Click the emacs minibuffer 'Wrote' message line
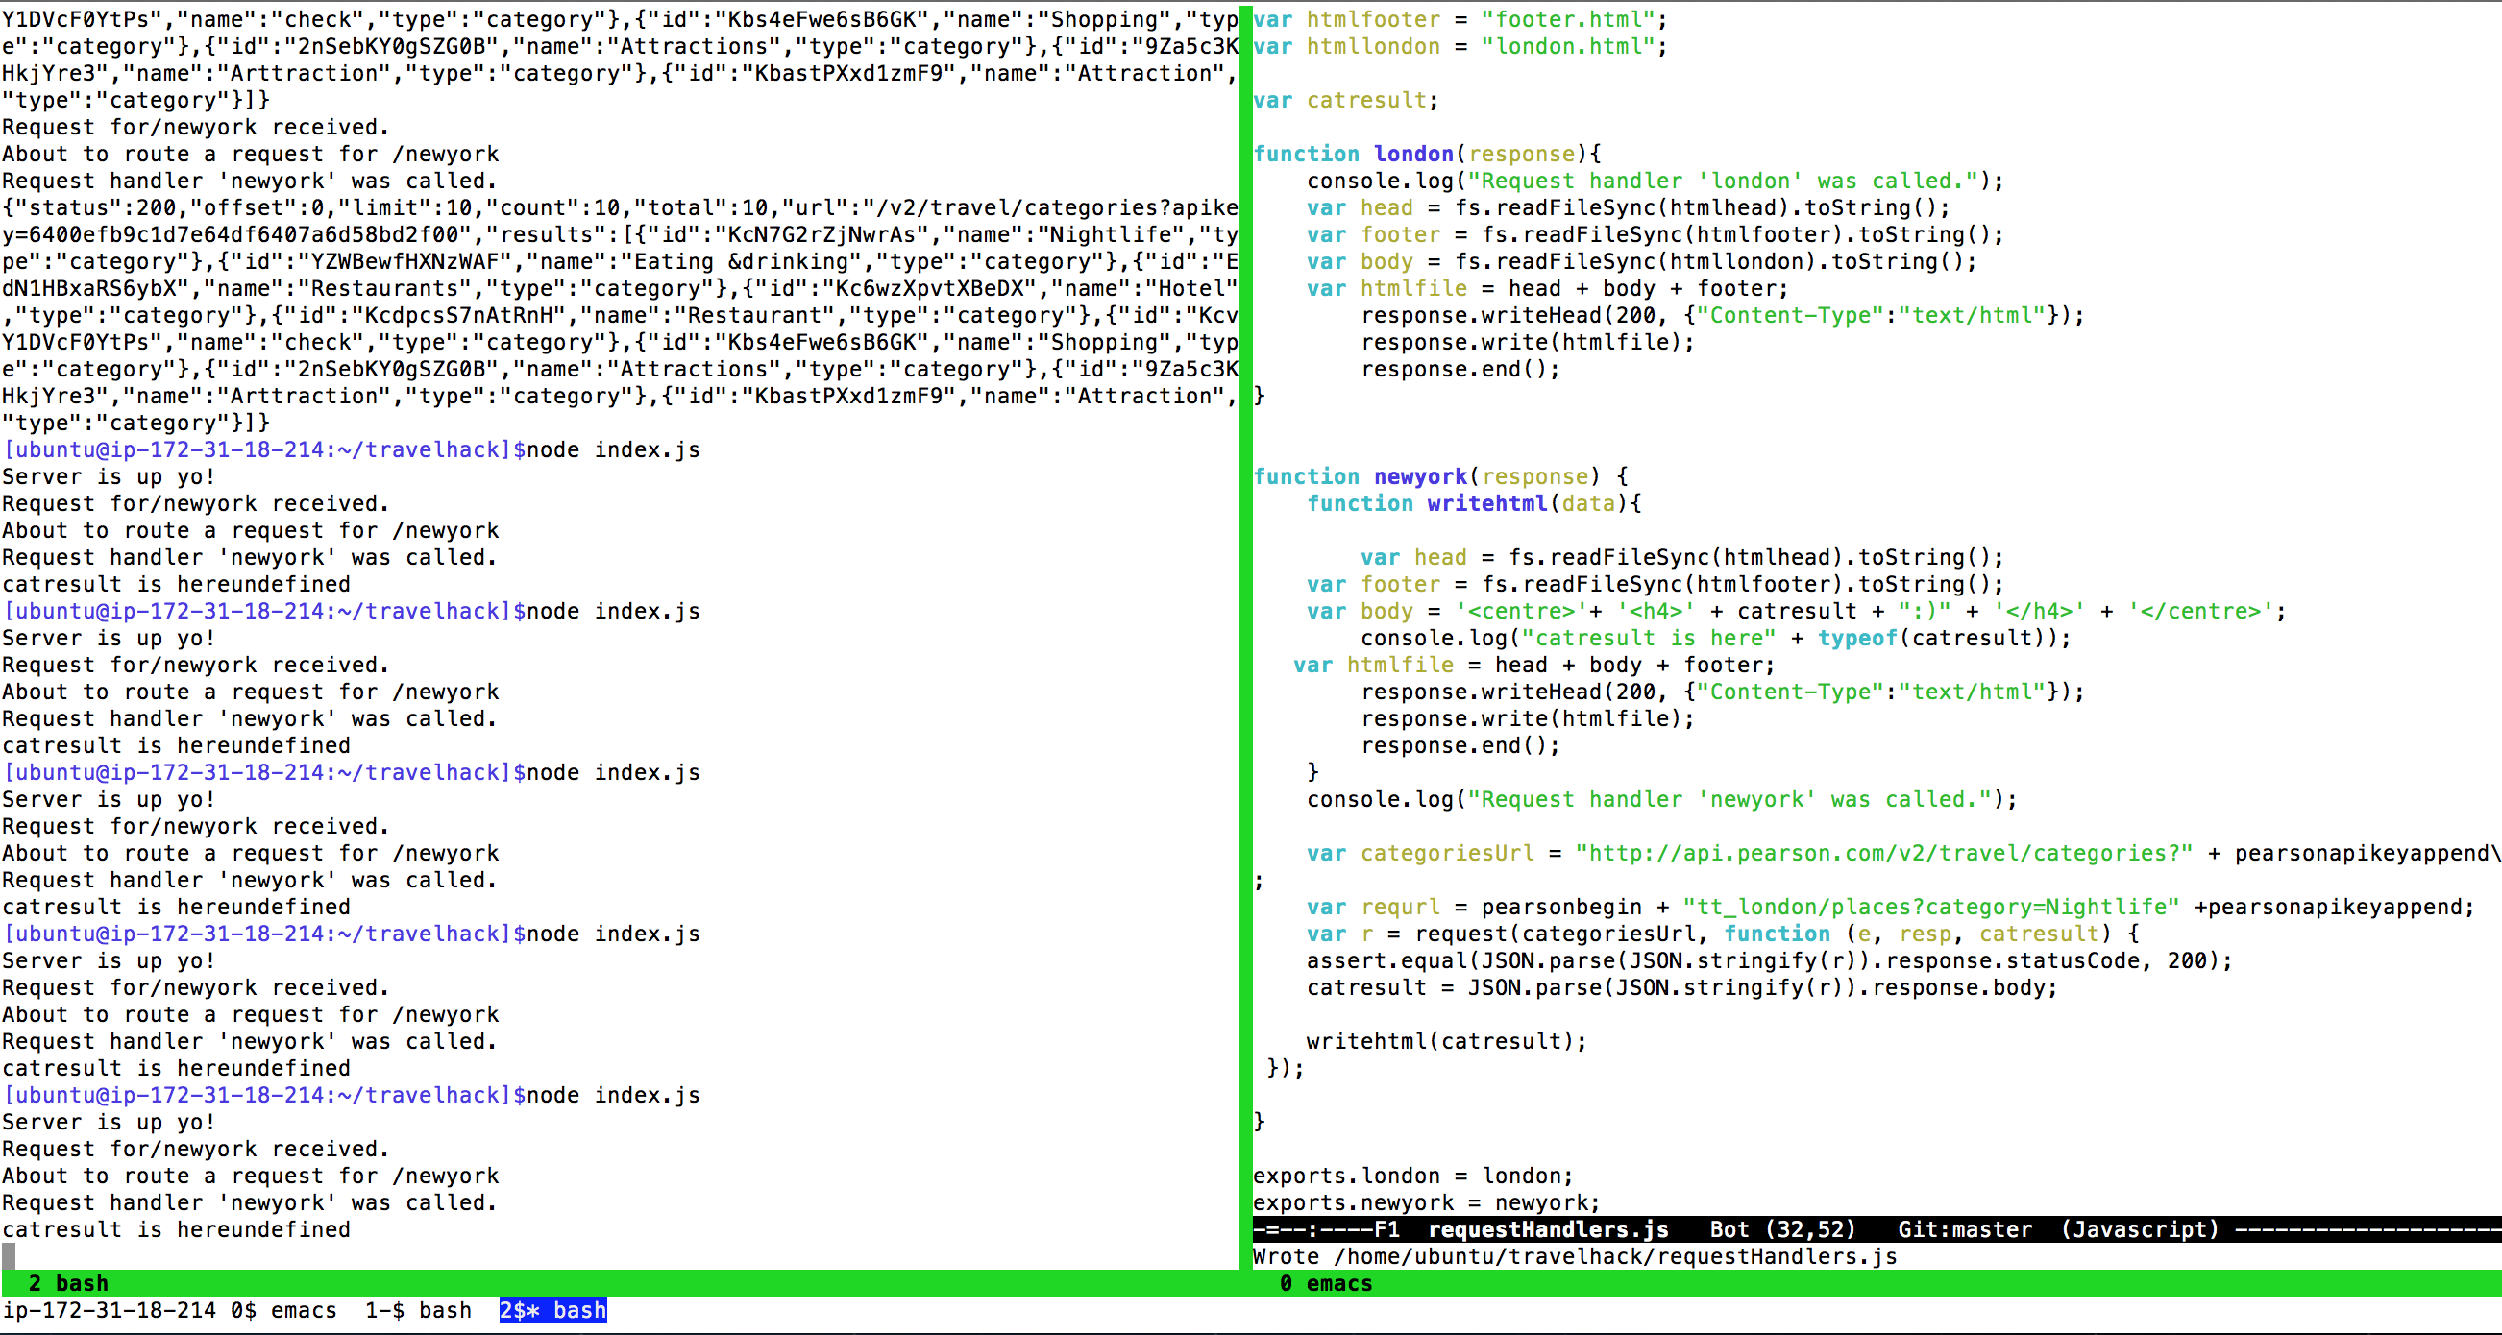2502x1335 pixels. 1574,1256
